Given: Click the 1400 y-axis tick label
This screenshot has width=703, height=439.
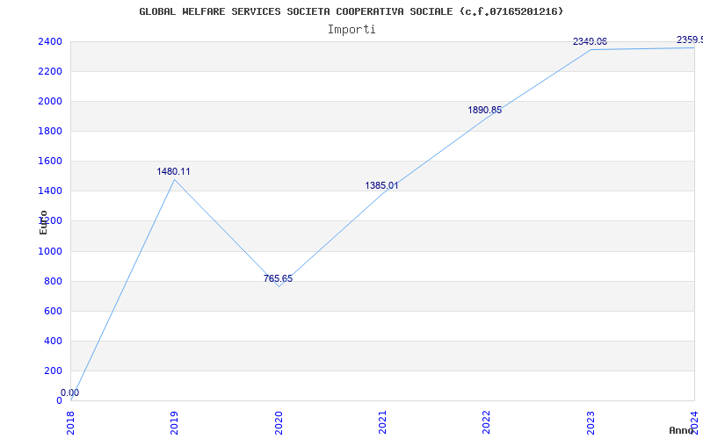Looking at the screenshot, I should (50, 191).
